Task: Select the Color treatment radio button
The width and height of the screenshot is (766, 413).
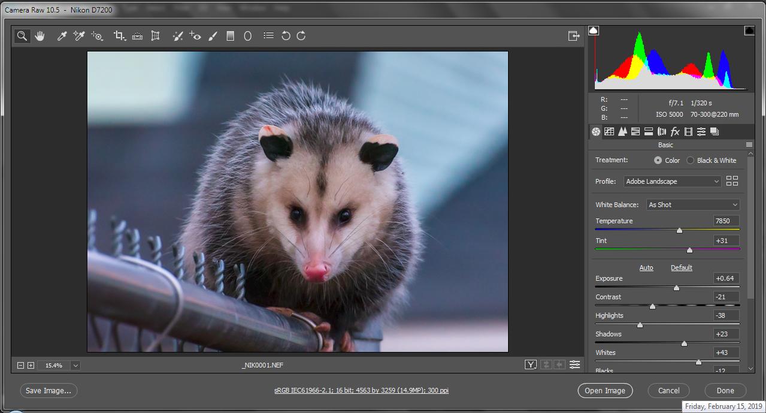Action: pos(658,161)
